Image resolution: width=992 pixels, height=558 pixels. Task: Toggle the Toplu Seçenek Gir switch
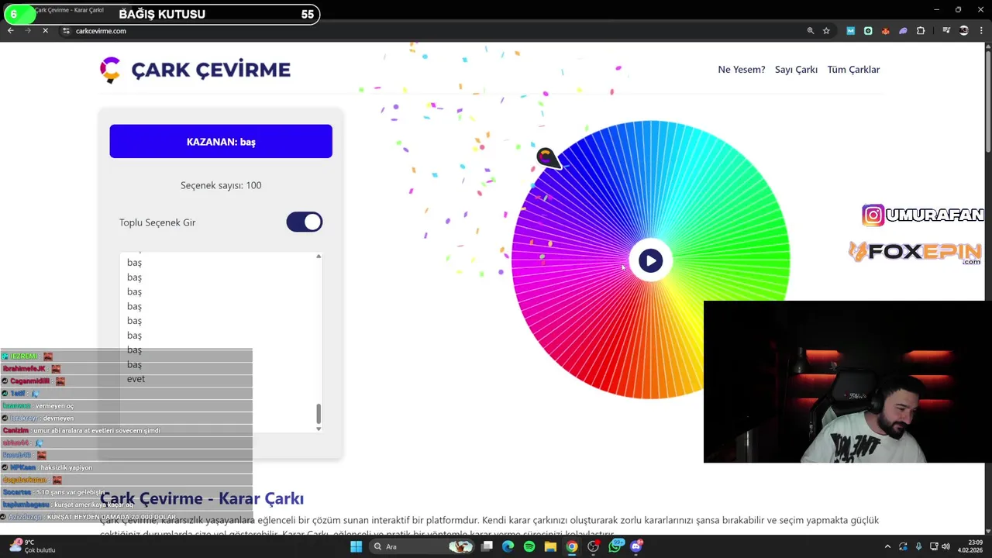(x=305, y=222)
